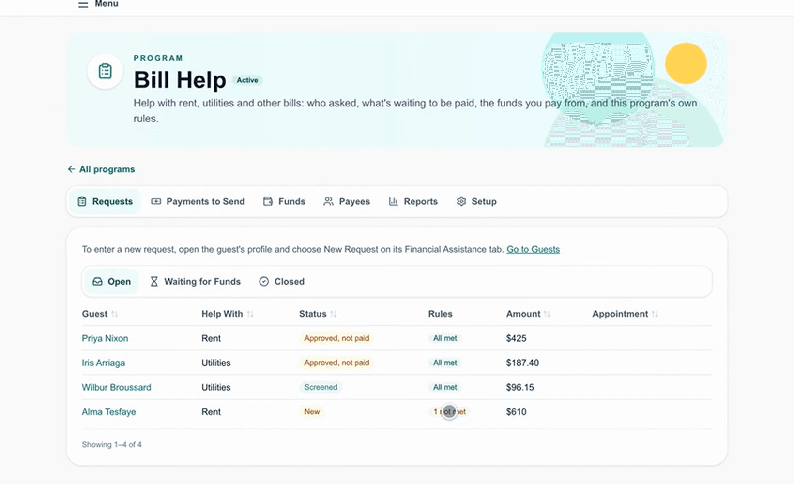The width and height of the screenshot is (794, 484).
Task: Click the hourglass icon on Waiting for Funds
Action: (x=154, y=281)
